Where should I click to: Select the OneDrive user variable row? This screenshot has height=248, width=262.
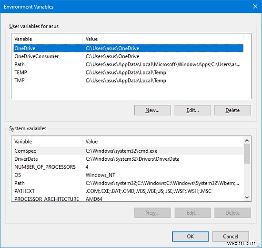(x=128, y=48)
